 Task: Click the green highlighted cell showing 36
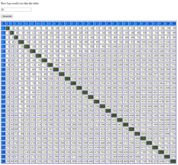point(33,51)
